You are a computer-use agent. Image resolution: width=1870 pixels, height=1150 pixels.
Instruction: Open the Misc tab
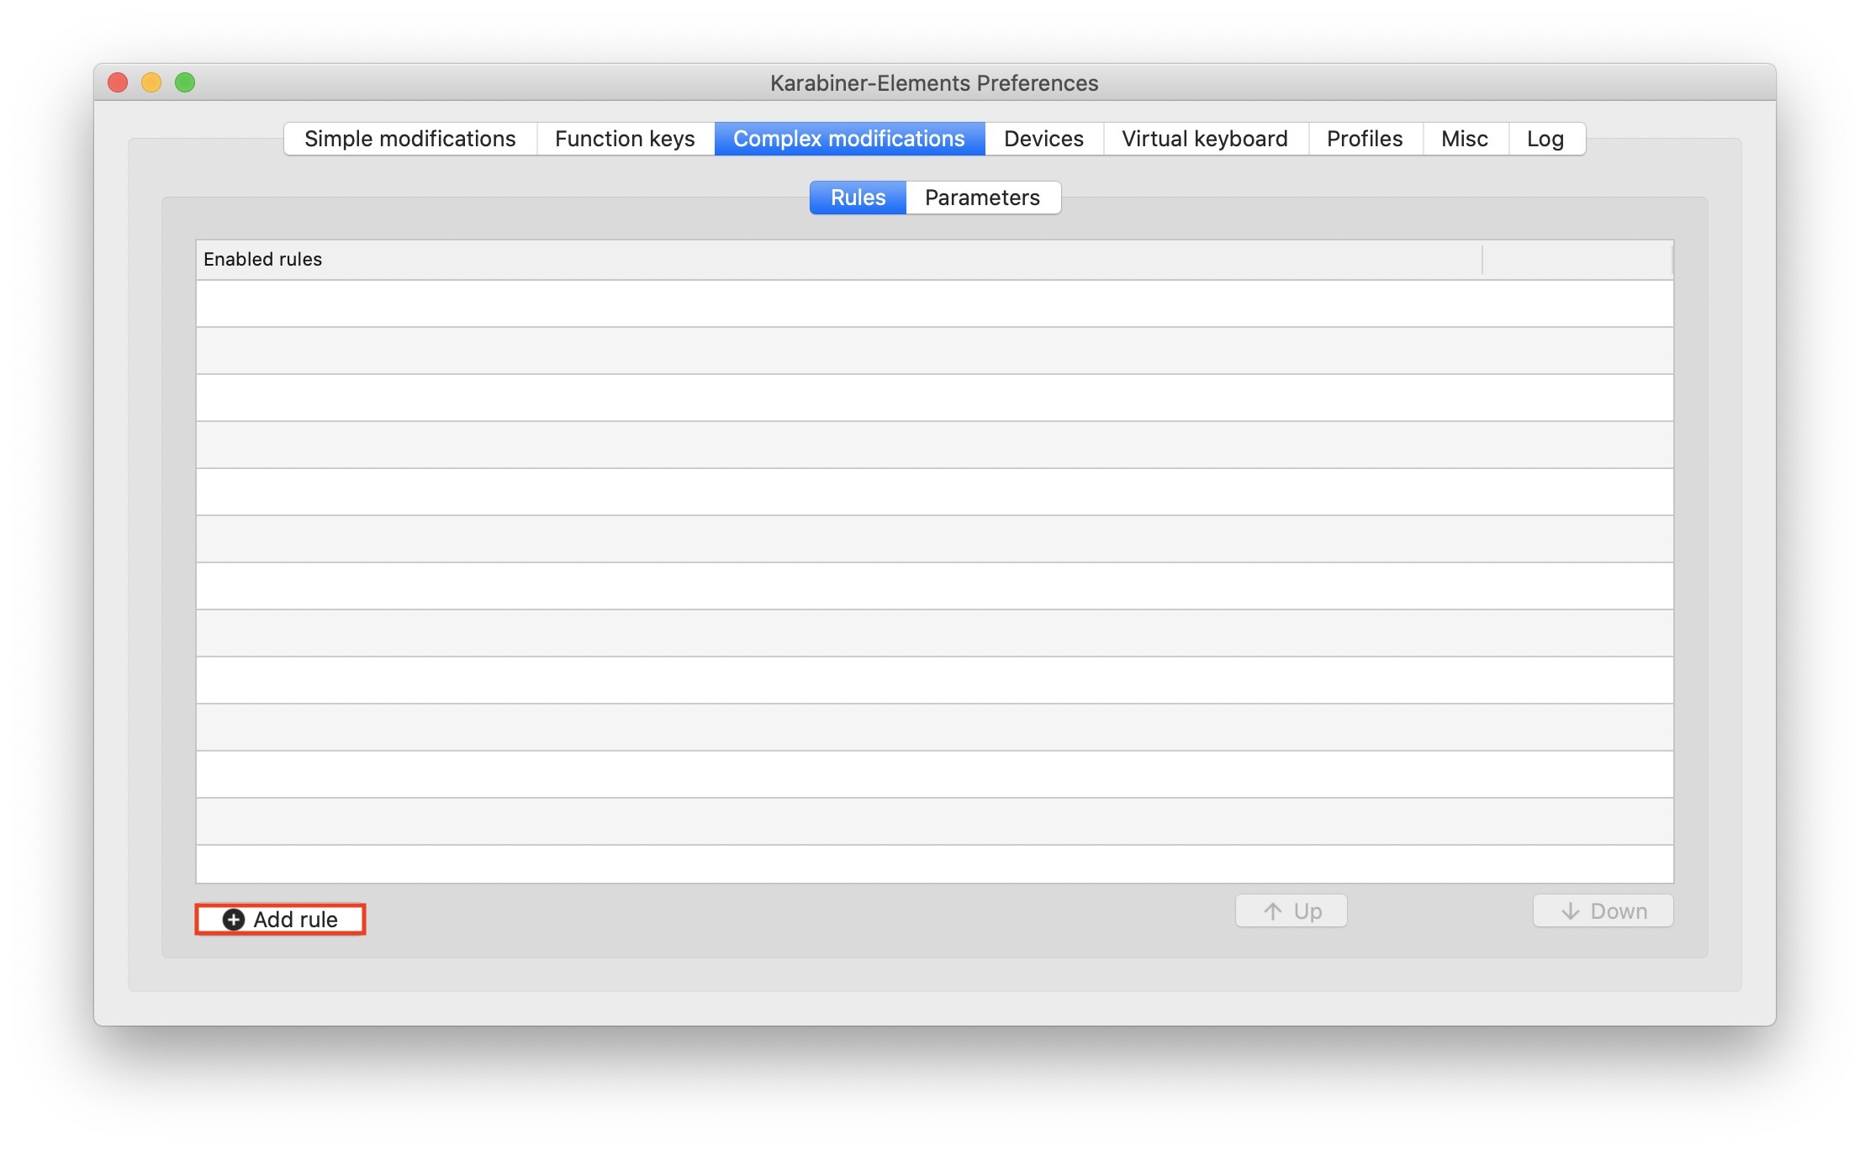[1464, 139]
